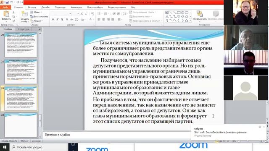The height and width of the screenshot is (151, 269).
Task: Click the Format Painter brush icon
Action: point(13,21)
